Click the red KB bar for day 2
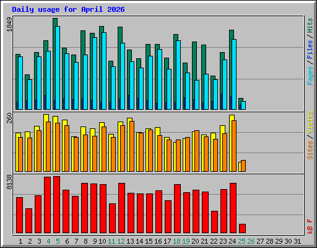 [x=28, y=221]
